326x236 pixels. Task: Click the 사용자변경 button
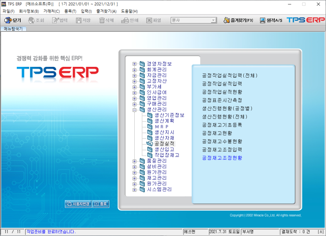(x=78, y=204)
